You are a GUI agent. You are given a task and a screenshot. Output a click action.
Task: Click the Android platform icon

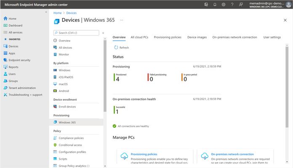point(55,91)
